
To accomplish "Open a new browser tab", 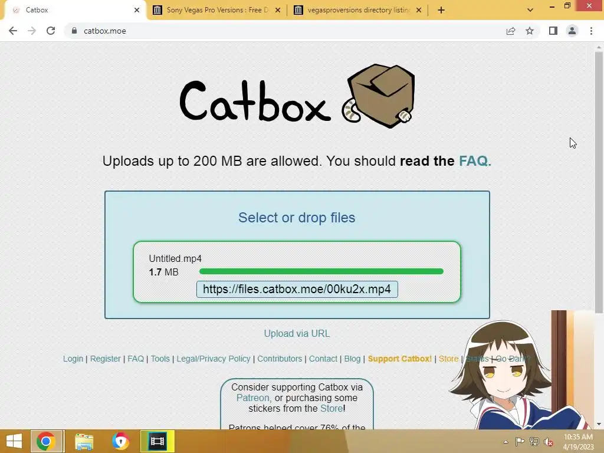I will click(x=441, y=10).
